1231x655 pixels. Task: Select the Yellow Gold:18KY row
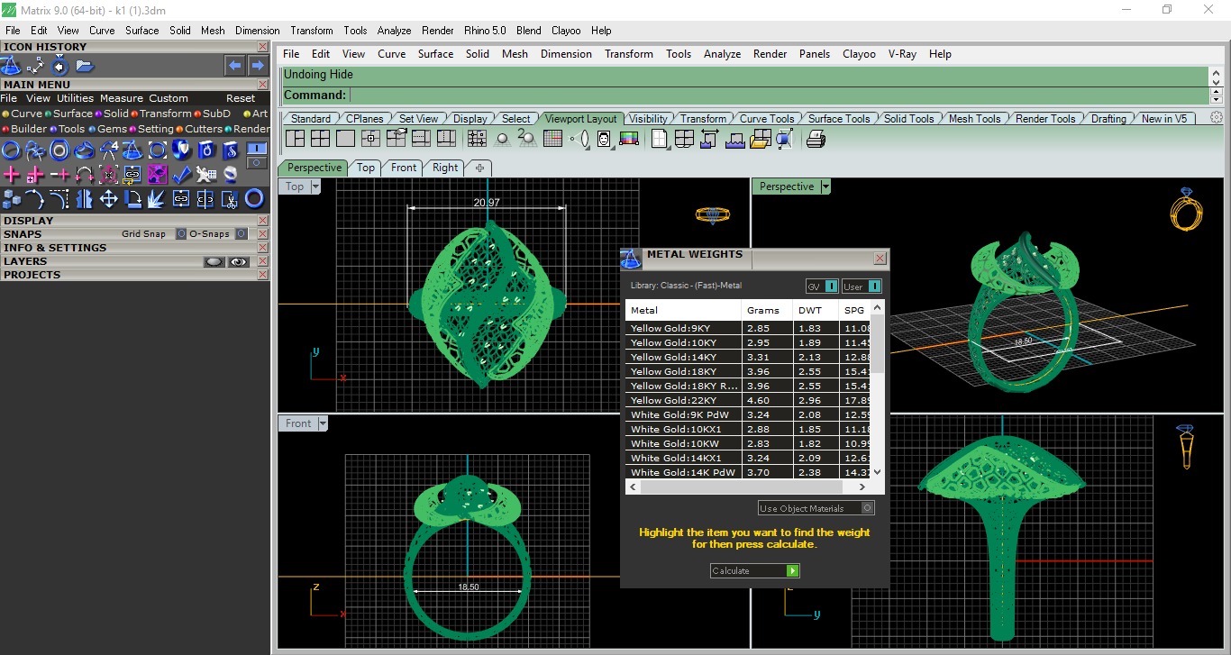[748, 371]
